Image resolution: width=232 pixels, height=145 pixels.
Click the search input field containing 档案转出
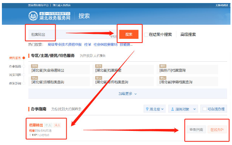[x=72, y=34]
